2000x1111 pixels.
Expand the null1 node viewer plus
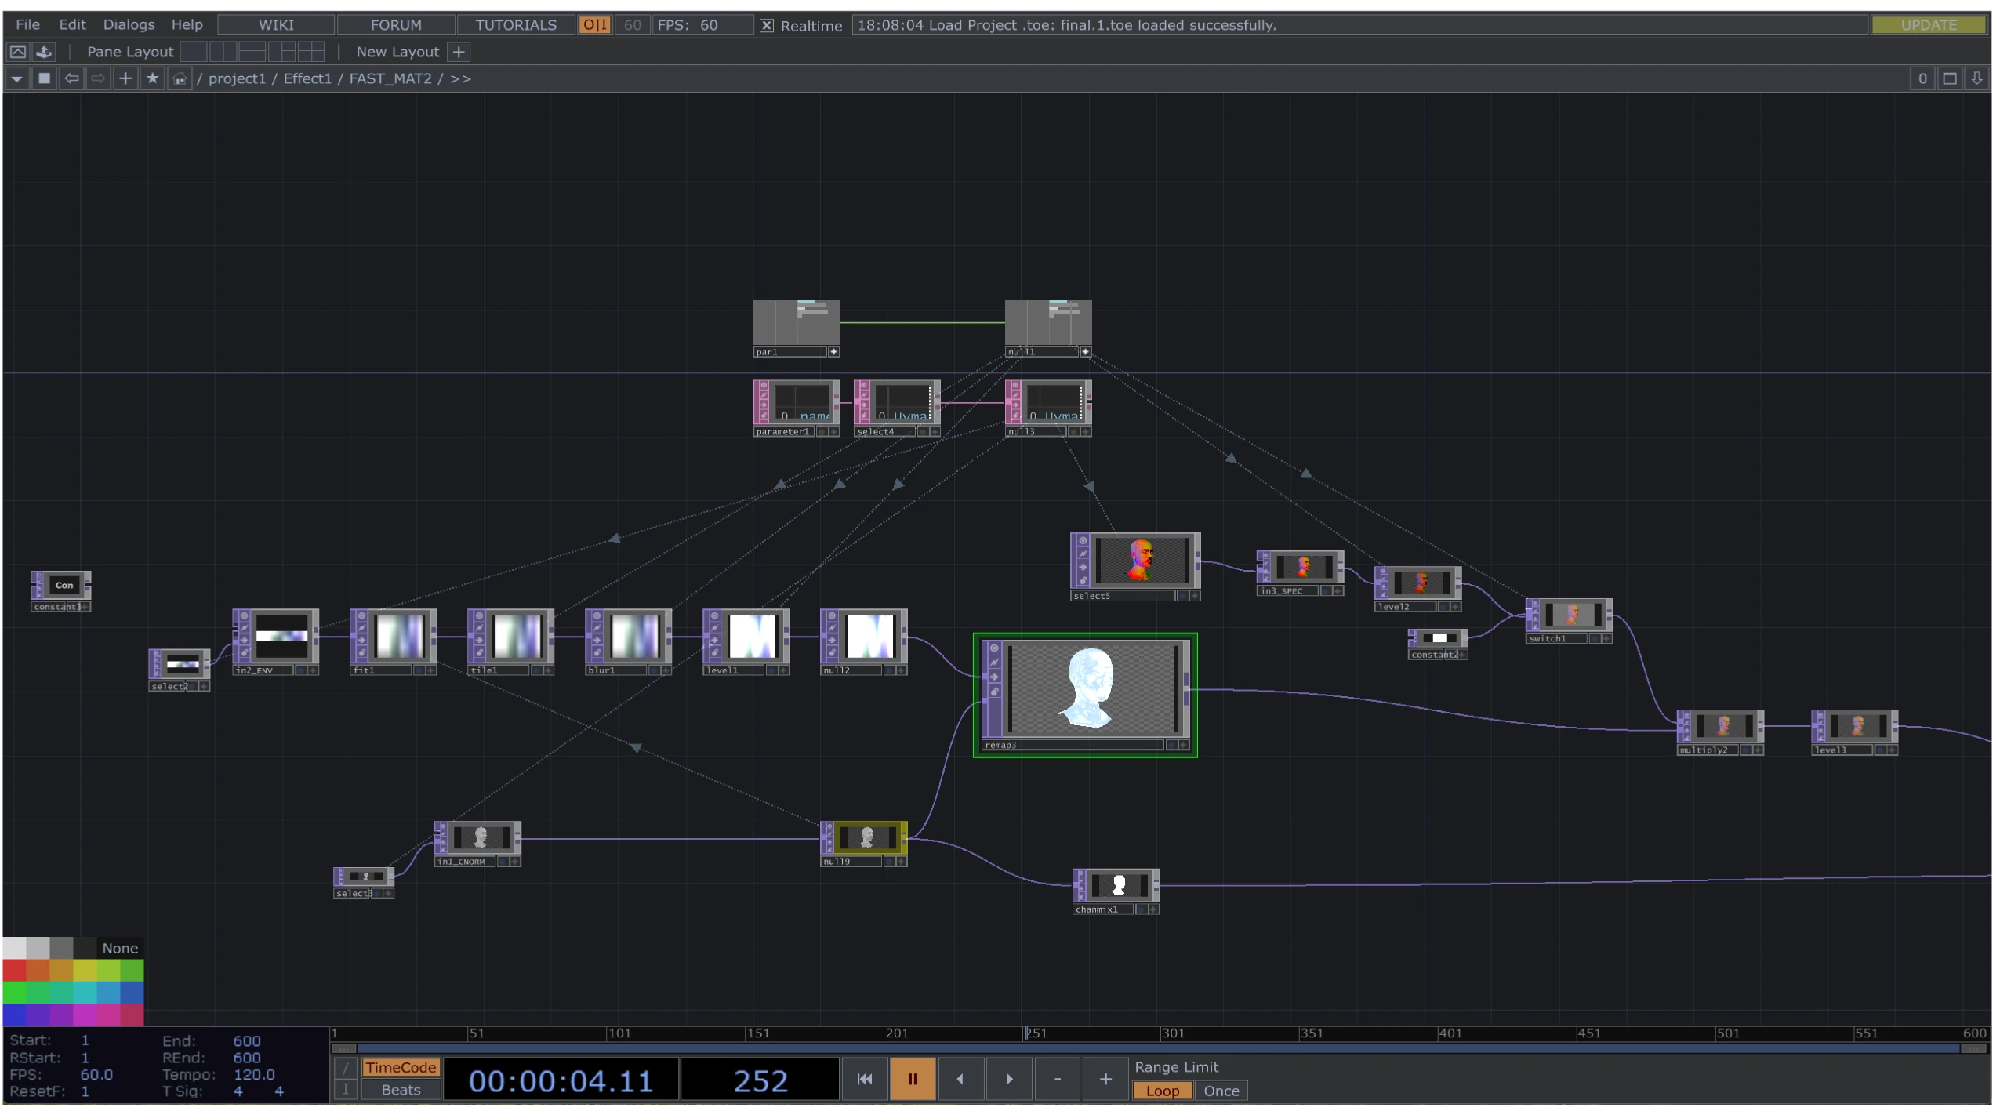pos(1085,351)
